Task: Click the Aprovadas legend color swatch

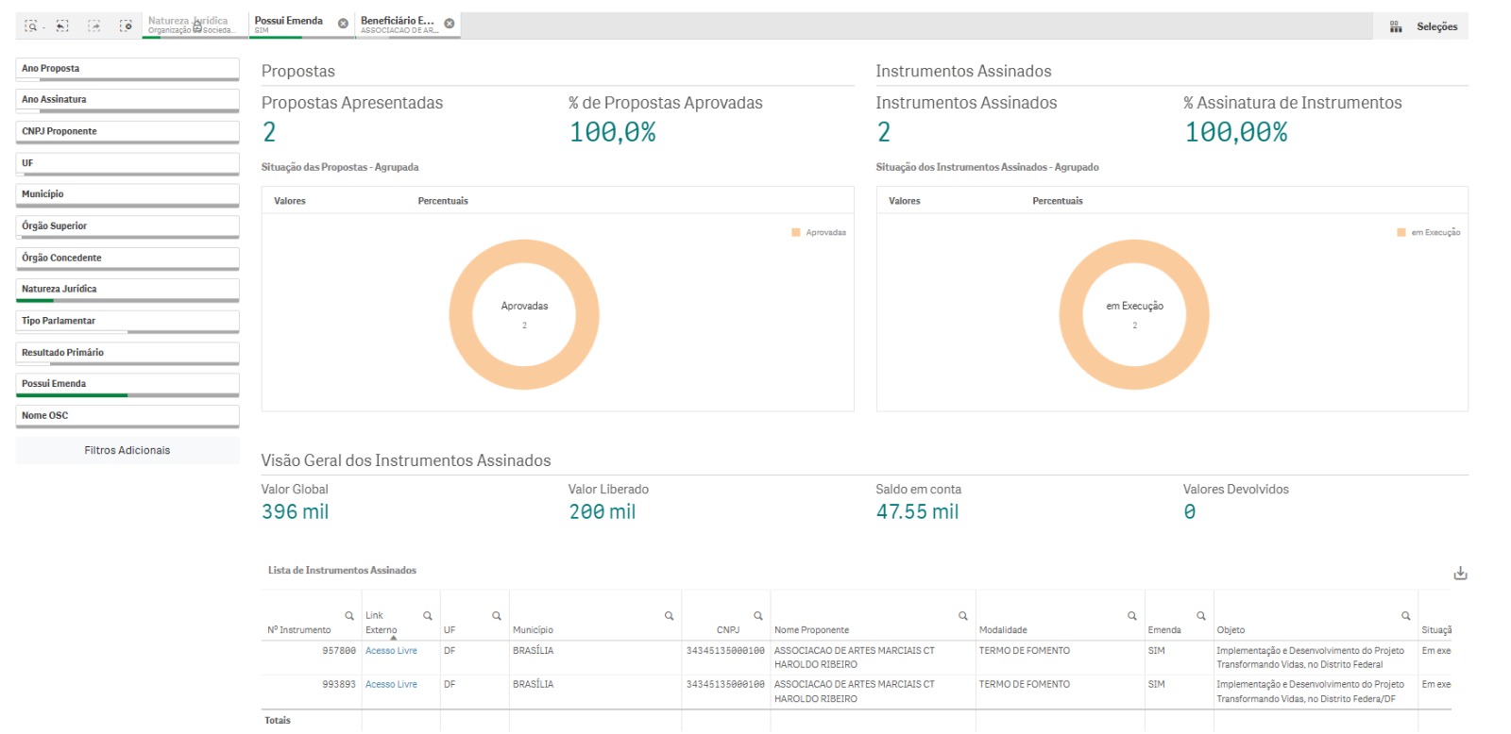Action: (x=796, y=232)
